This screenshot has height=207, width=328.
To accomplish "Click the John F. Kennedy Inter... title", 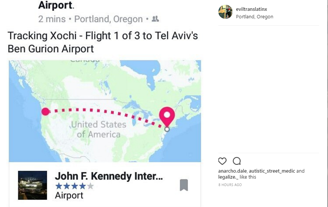I will click(109, 176).
